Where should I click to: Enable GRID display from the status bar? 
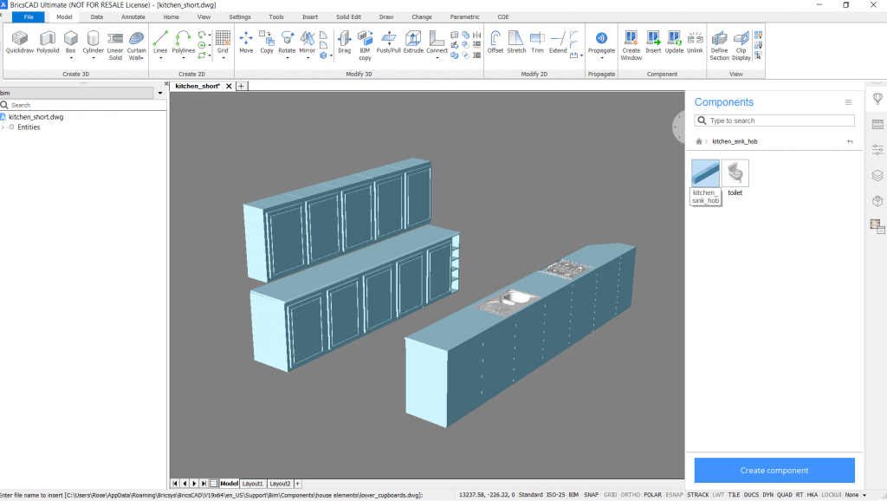pyautogui.click(x=612, y=494)
